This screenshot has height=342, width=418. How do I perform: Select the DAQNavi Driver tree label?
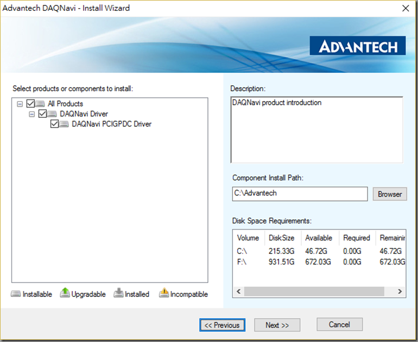click(84, 114)
